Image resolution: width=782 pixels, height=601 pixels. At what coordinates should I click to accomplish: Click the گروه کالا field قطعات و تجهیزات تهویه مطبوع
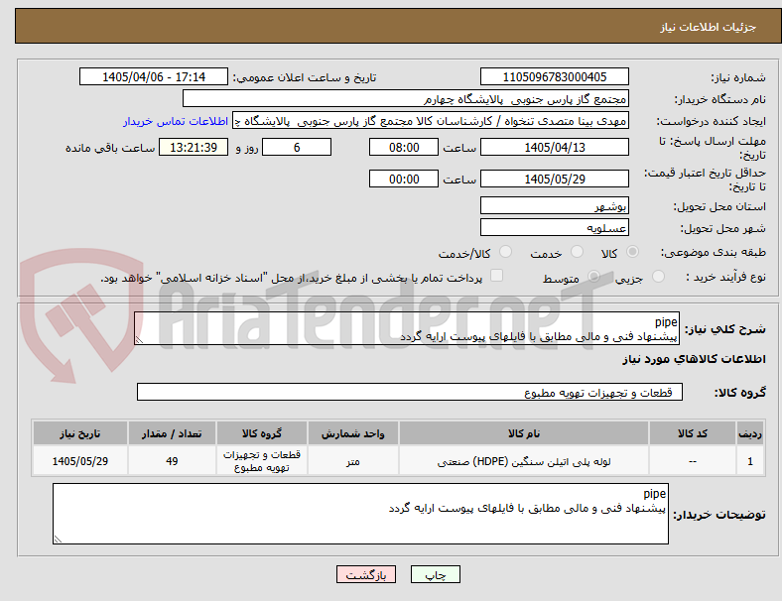pyautogui.click(x=410, y=392)
